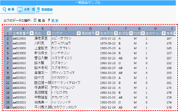Open the 全件一覧 list view
This screenshot has width=178, height=111.
point(27,10)
